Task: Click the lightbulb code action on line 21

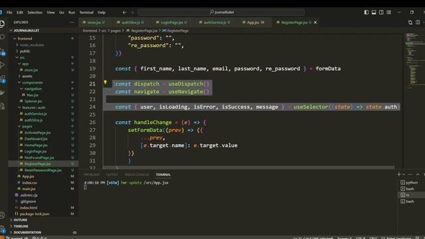Action: (105, 82)
